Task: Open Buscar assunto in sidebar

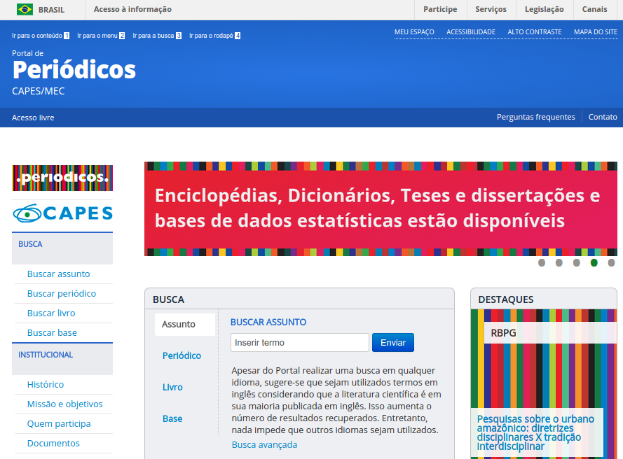Action: 58,274
